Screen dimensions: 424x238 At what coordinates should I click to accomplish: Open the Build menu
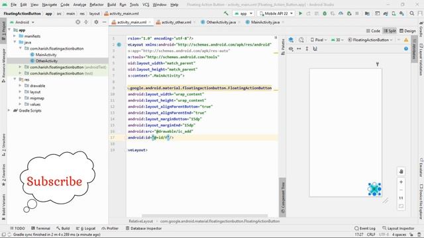tap(112, 5)
